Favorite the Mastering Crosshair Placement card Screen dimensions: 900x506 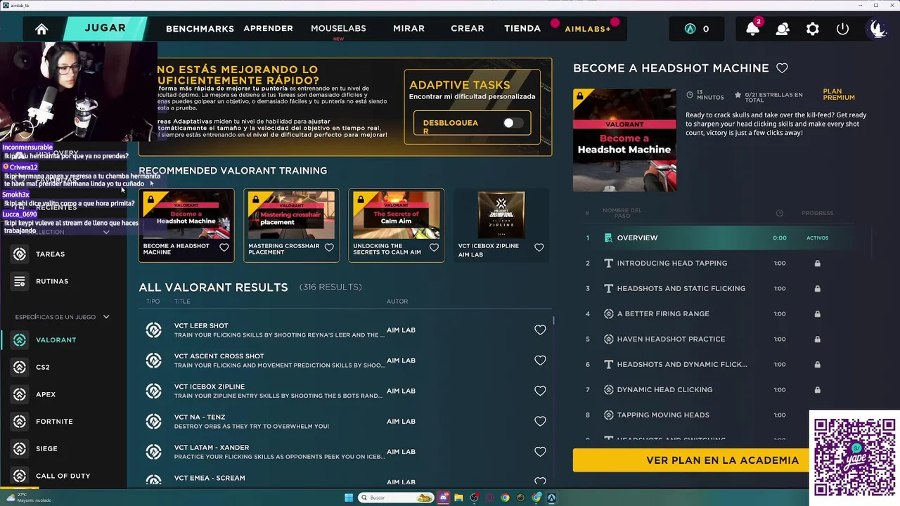click(329, 247)
